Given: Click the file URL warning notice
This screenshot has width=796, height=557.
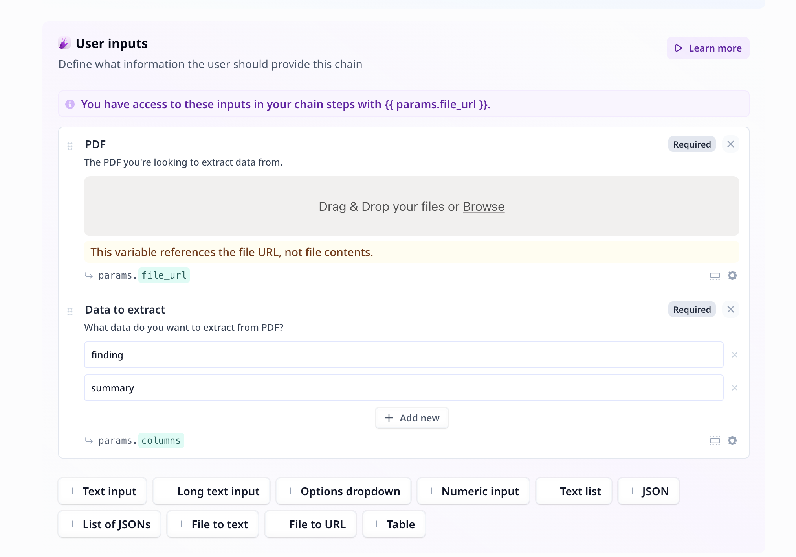Looking at the screenshot, I should (x=412, y=252).
